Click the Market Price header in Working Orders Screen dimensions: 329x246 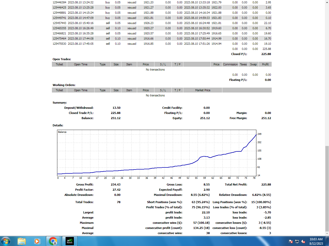(203, 90)
